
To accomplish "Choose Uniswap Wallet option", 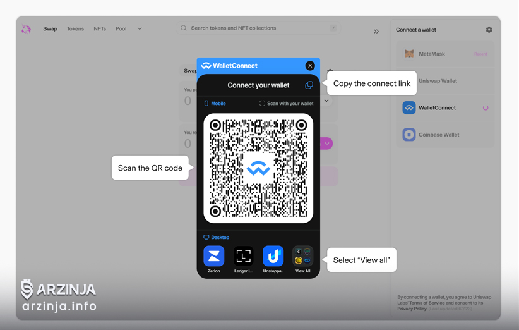I will [x=445, y=81].
